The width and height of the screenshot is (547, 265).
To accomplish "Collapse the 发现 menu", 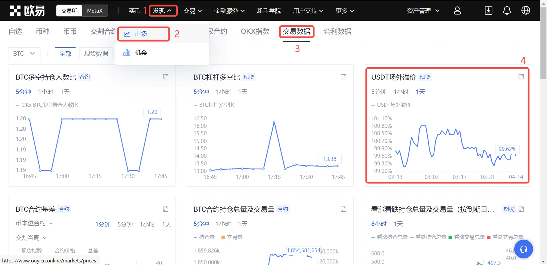I will tap(163, 11).
